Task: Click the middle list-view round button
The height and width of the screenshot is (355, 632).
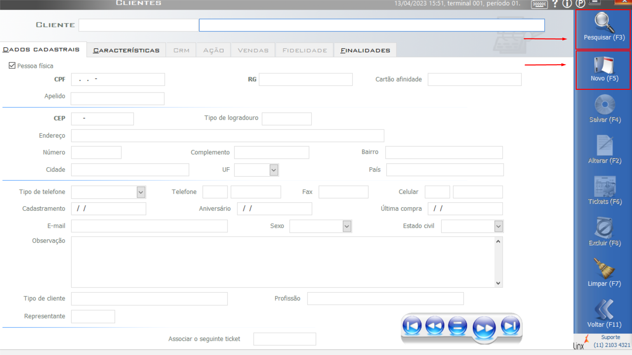Action: pyautogui.click(x=457, y=326)
